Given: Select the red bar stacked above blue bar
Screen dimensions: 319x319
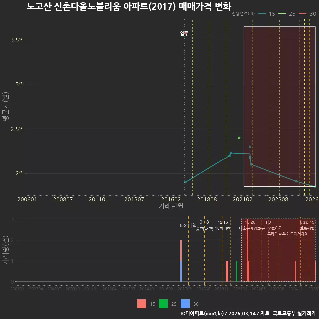Looking at the screenshot, I should pos(181,250).
